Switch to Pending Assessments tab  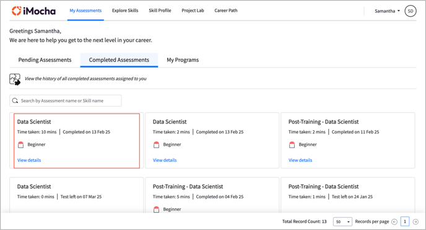coord(45,60)
